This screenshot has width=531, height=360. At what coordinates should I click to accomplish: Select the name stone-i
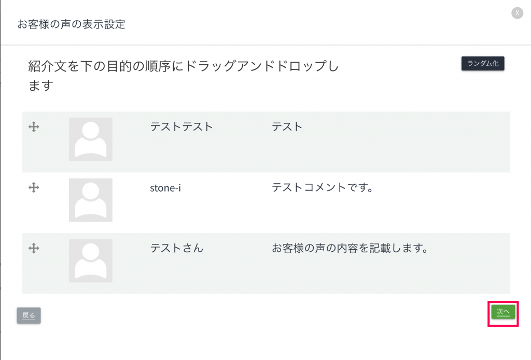(165, 188)
